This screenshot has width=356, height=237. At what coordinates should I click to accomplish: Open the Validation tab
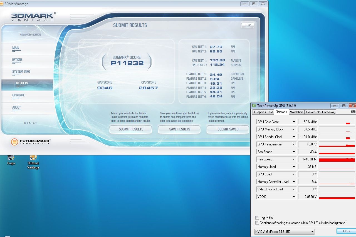(x=296, y=112)
